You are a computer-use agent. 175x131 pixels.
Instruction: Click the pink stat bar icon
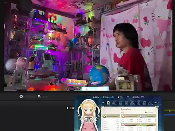tap(123, 116)
